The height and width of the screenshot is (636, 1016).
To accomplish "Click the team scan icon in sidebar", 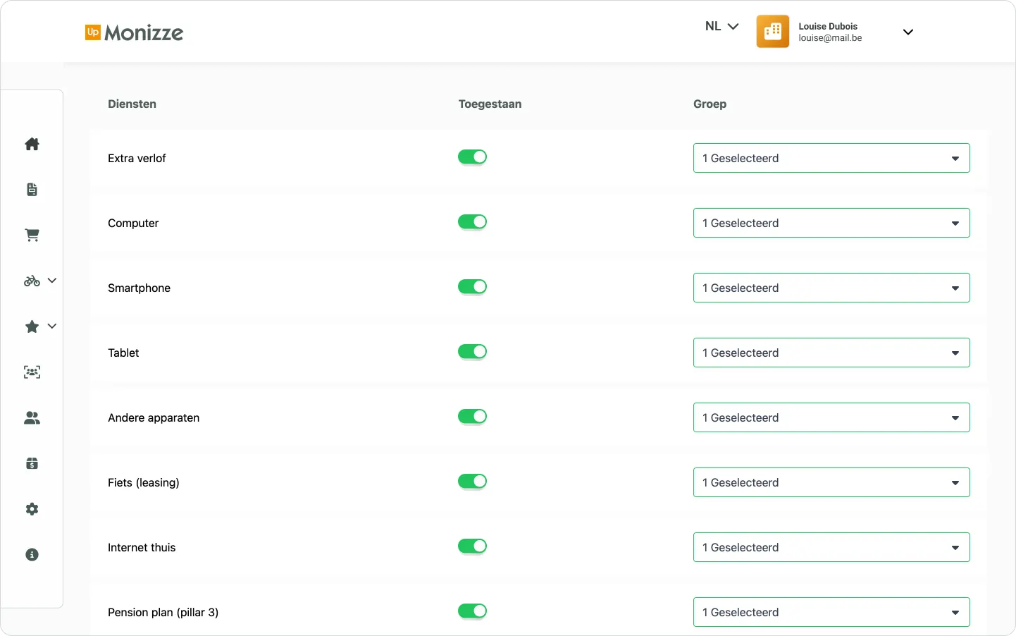I will [32, 372].
